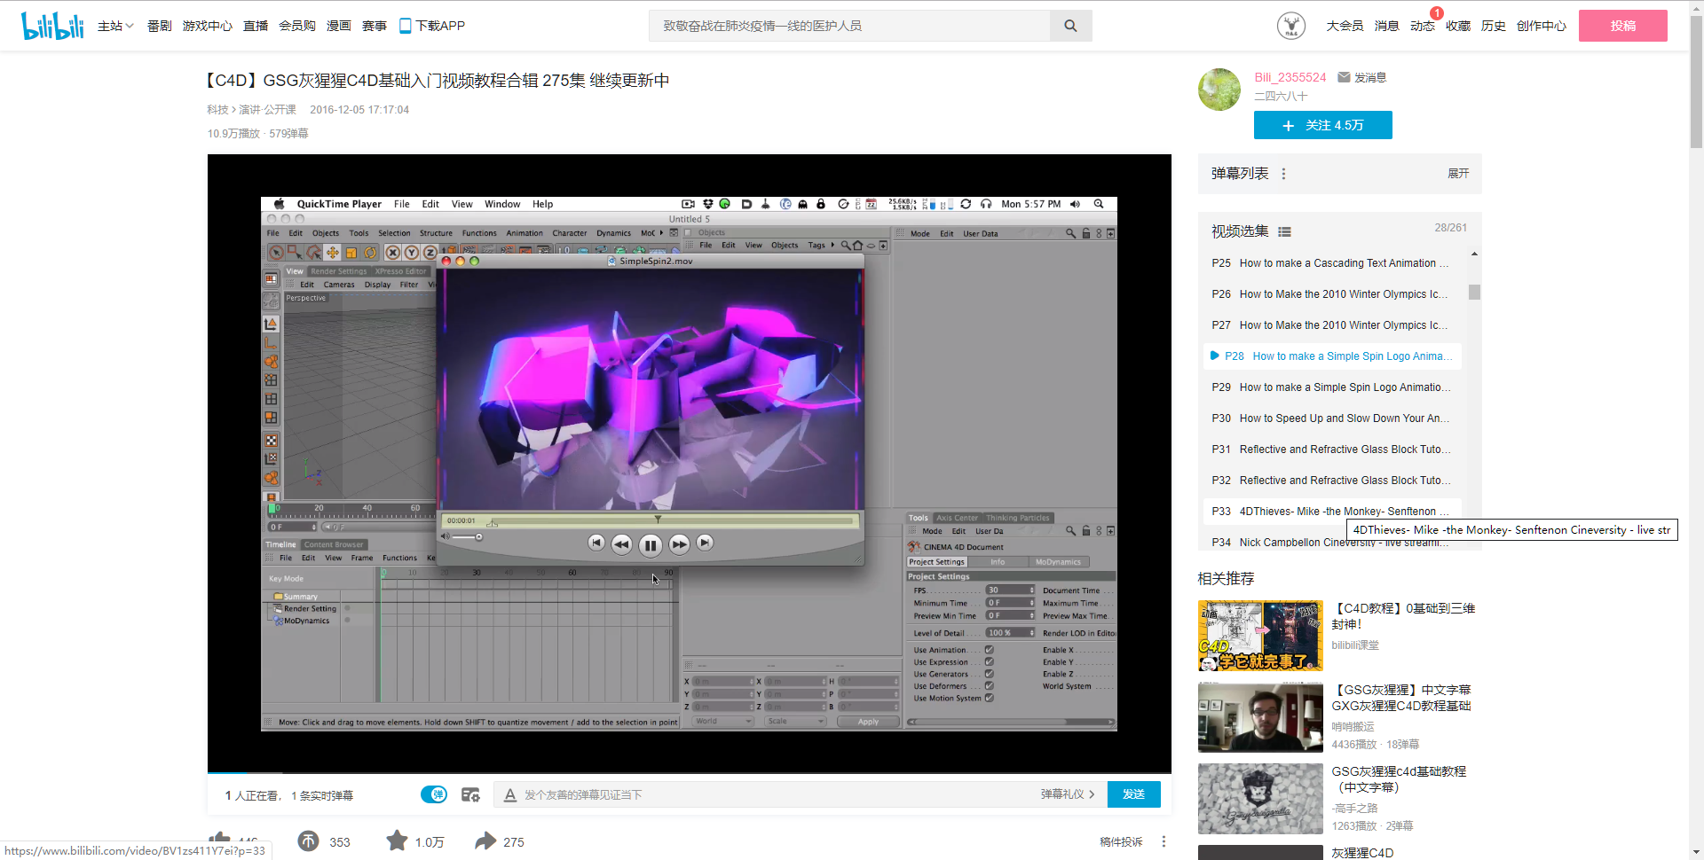Open the uploader's round avatar
The height and width of the screenshot is (860, 1704).
(1219, 90)
